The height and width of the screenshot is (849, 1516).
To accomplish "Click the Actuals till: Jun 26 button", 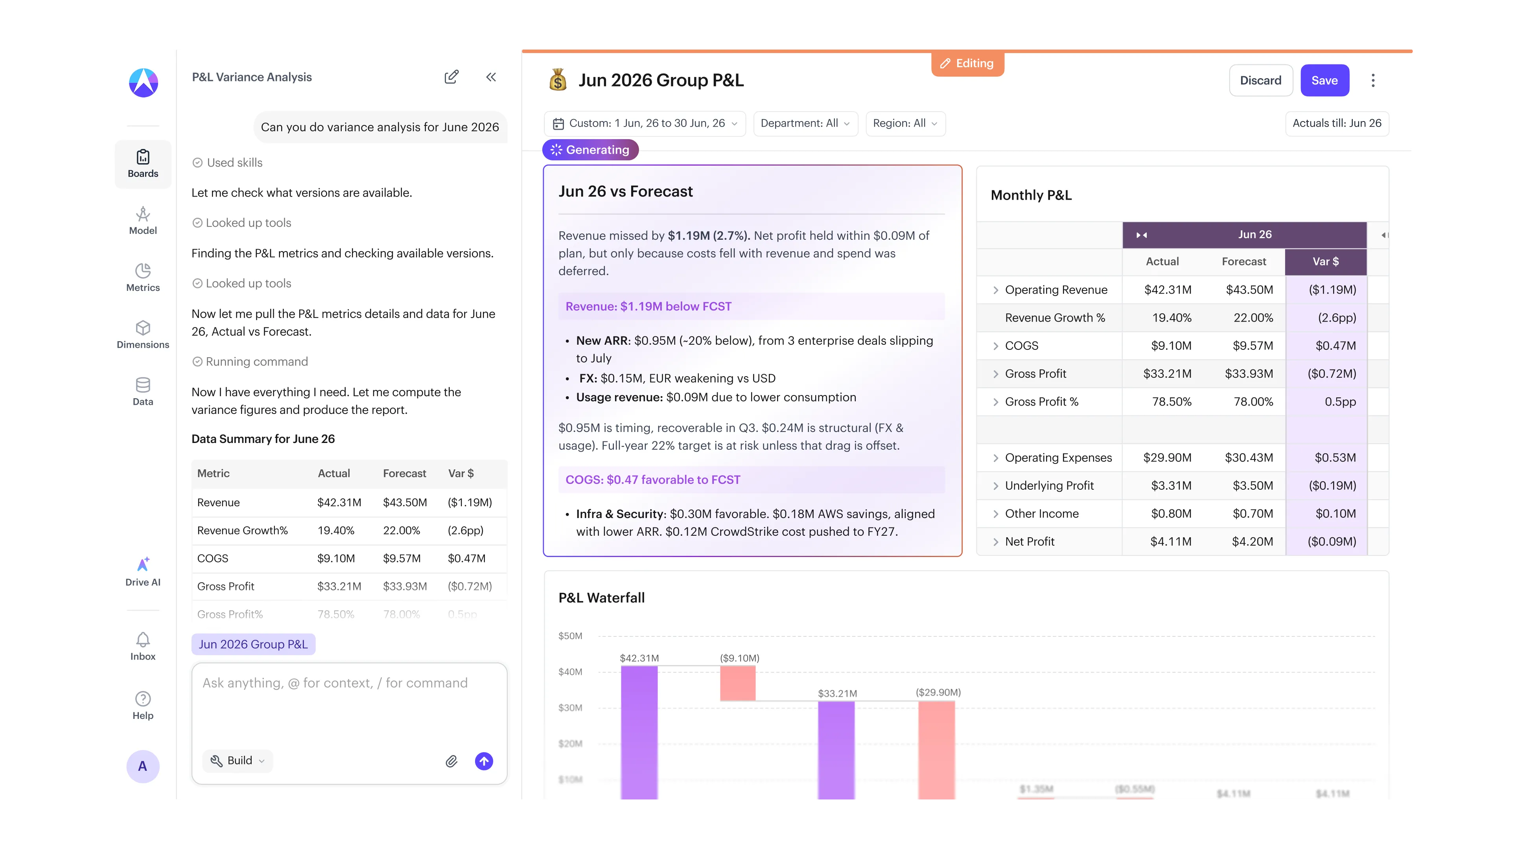I will [1337, 123].
